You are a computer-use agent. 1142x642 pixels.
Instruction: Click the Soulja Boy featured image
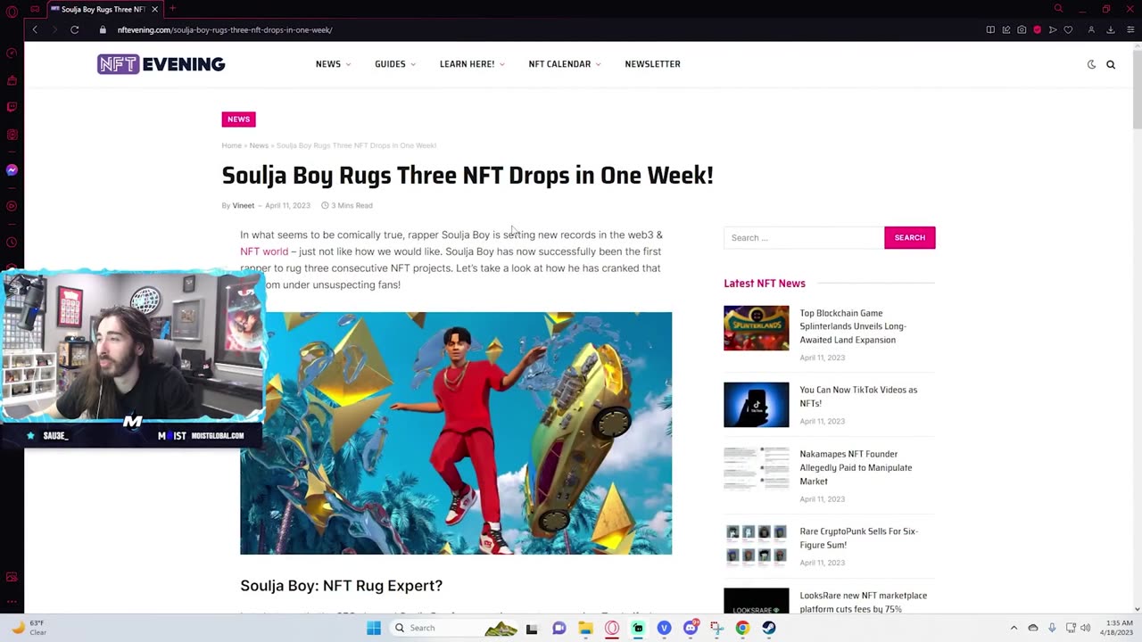(x=456, y=433)
